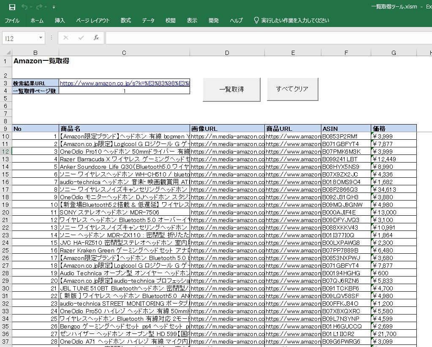Click the 実行したい作業を入力してください search field

pos(295,20)
